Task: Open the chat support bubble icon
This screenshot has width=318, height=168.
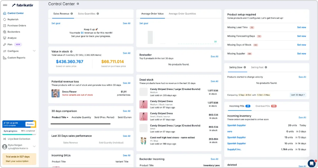Action: tap(311, 163)
